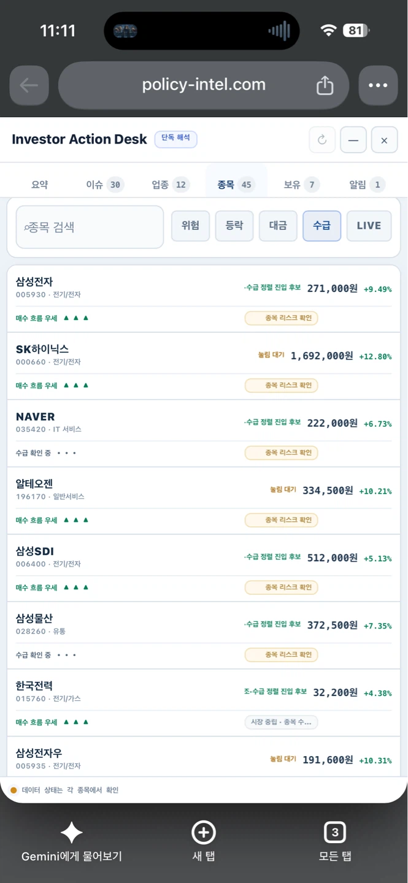Toggle the LIVE filter chip
This screenshot has width=408, height=883.
pos(369,226)
